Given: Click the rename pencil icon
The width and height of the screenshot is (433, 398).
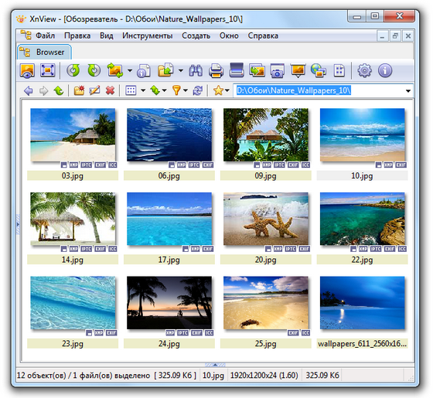Looking at the screenshot, I should (x=94, y=90).
